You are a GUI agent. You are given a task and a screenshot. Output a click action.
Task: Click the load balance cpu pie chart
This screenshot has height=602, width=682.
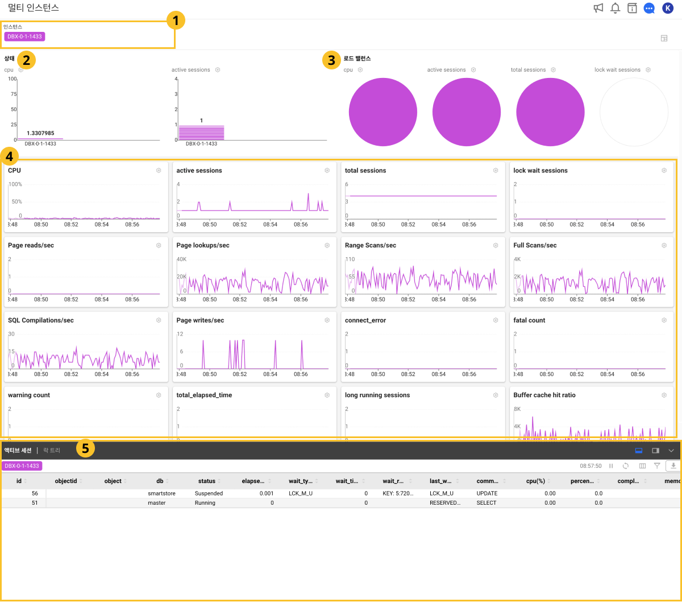coord(382,112)
